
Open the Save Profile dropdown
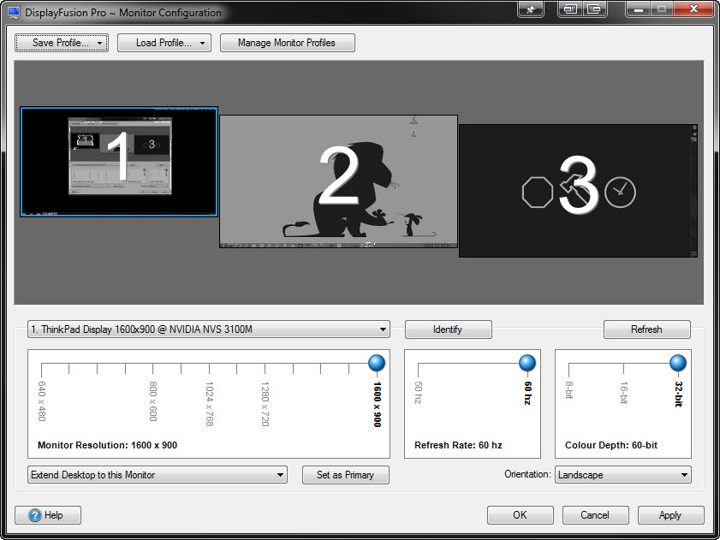(x=62, y=43)
